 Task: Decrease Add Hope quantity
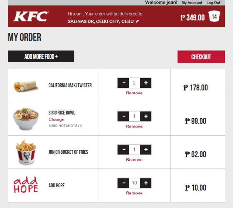click(x=123, y=183)
